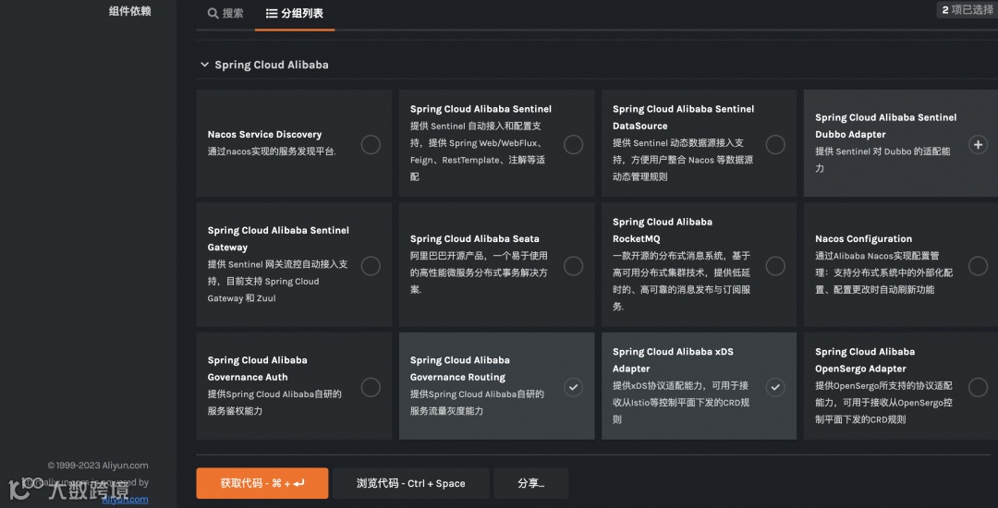The width and height of the screenshot is (998, 508).
Task: Add Sentinel Dubbo Adapter plus icon
Action: pos(978,144)
